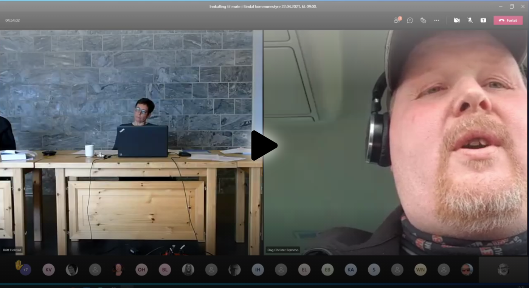Click the Dag Christer Brønmo name label
The width and height of the screenshot is (529, 288).
pyautogui.click(x=282, y=250)
